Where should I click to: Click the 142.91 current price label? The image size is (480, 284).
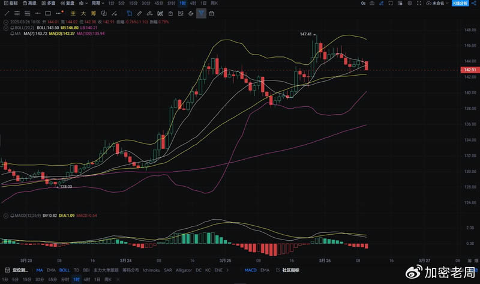click(470, 70)
